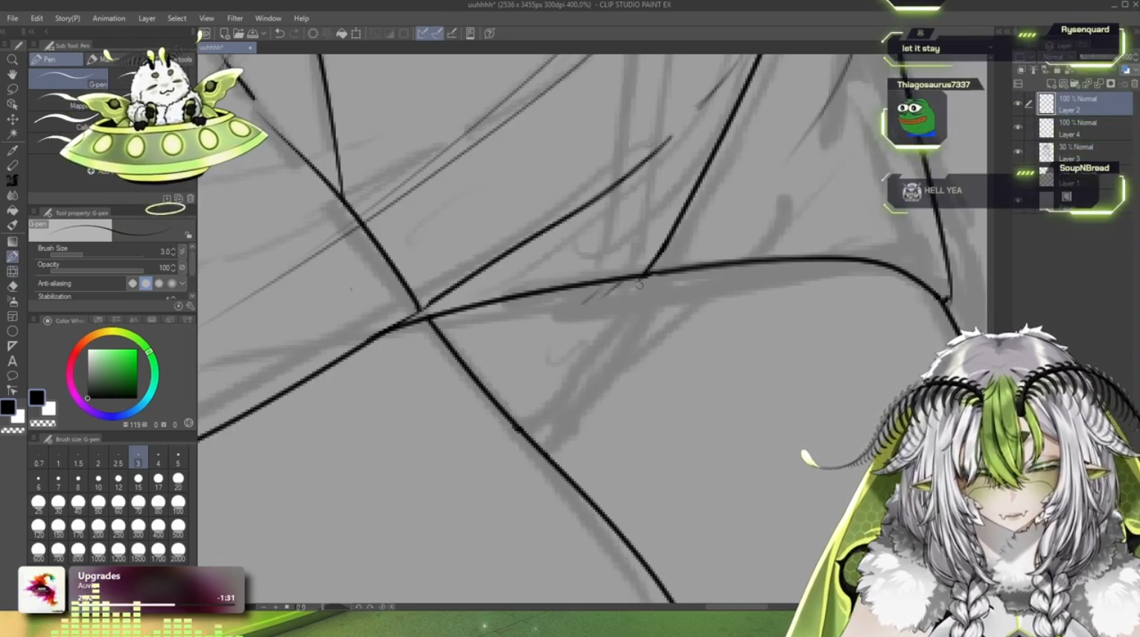Screen dimensions: 1140x637
Task: Click the New file toolbar icon
Action: [224, 33]
